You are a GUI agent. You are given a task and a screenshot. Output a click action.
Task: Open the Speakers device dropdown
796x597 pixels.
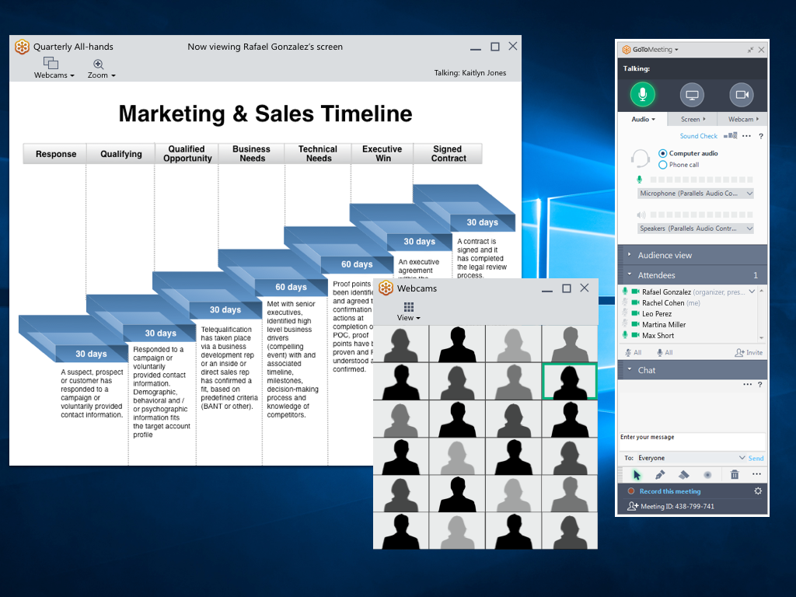(x=695, y=229)
